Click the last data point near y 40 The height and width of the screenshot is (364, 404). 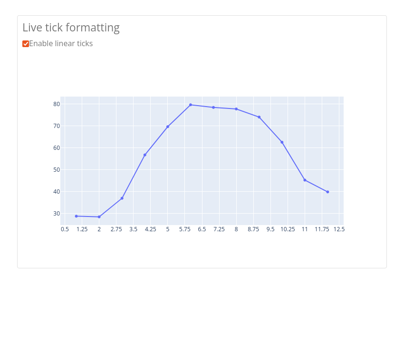pos(328,192)
